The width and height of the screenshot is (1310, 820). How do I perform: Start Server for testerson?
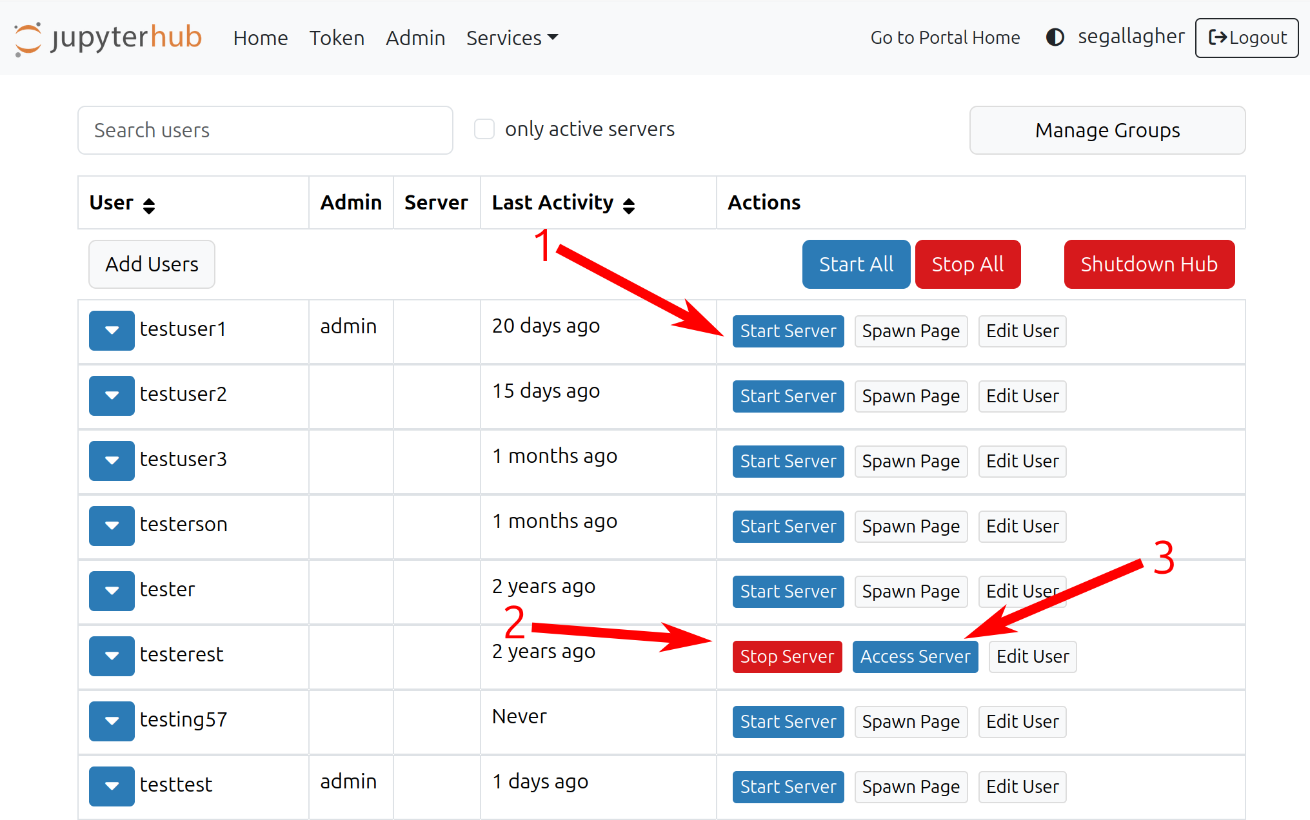pos(788,527)
